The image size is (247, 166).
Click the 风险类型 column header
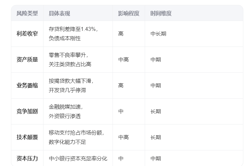tap(27, 13)
